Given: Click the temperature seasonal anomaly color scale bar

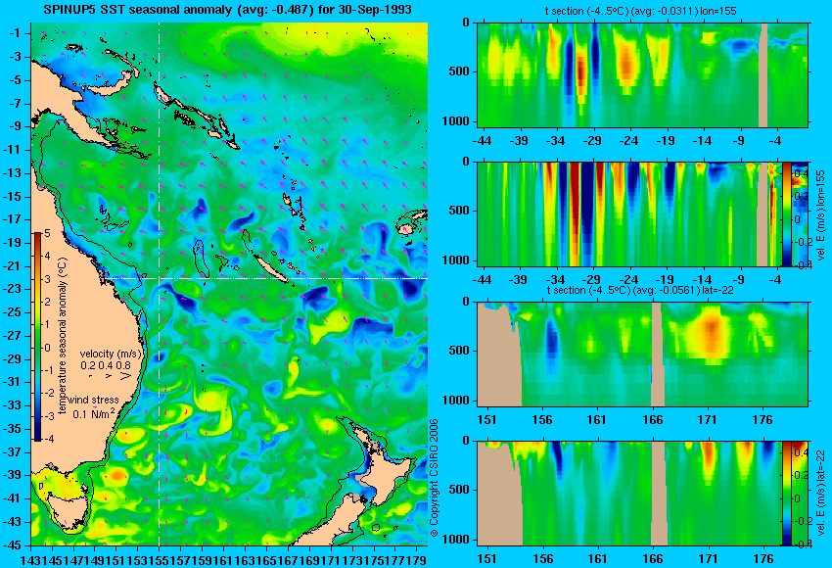Looking at the screenshot, I should pos(37,337).
